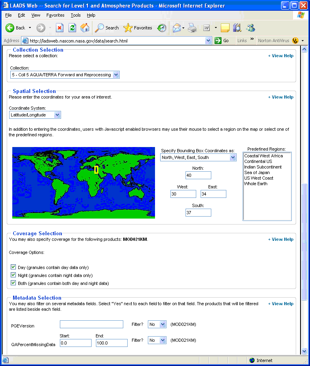Open the Favorites menu
This screenshot has width=310, height=366.
coord(55,15)
